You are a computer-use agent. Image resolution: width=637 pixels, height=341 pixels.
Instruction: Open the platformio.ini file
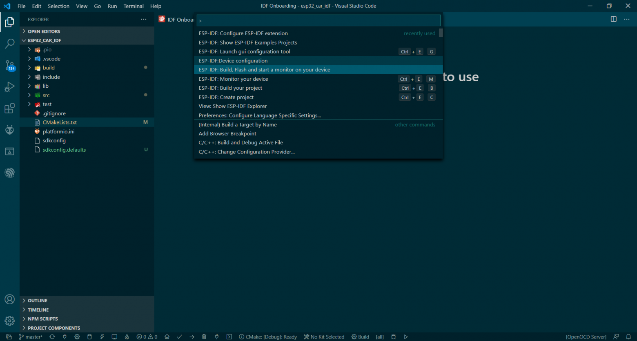tap(87, 132)
